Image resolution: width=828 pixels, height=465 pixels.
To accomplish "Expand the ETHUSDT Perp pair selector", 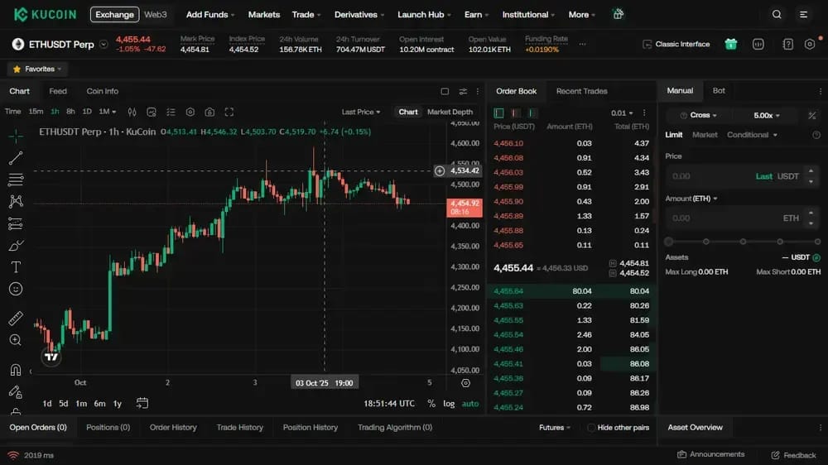I will [x=104, y=45].
